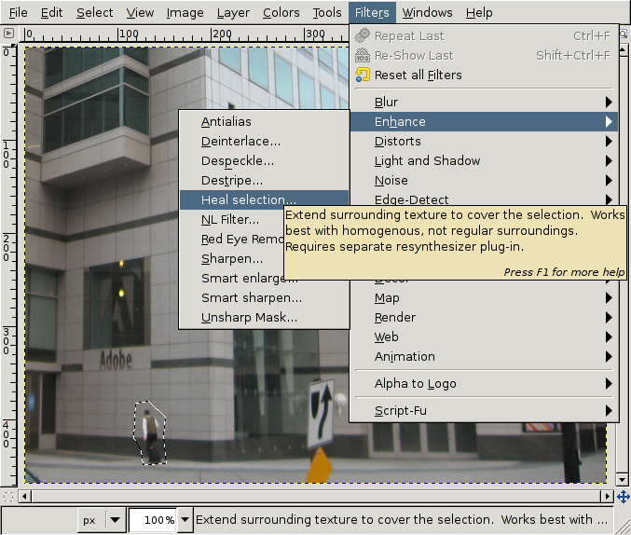Click inside the 100% zoom input field
This screenshot has width=631, height=535.
click(151, 519)
